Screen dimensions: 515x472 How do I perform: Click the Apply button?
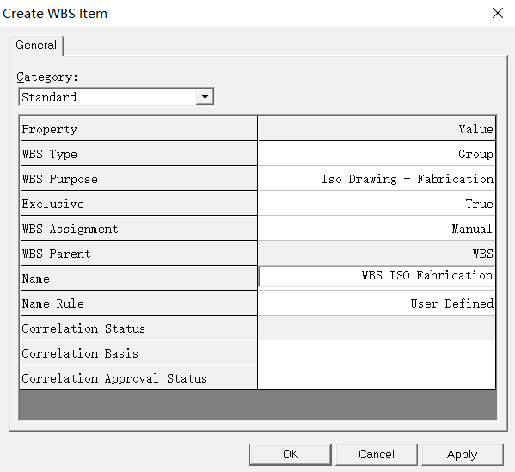tap(462, 454)
